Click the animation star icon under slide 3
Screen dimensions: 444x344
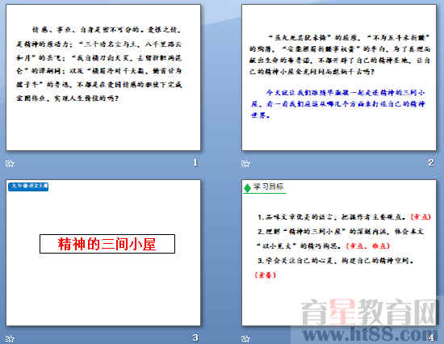click(10, 339)
